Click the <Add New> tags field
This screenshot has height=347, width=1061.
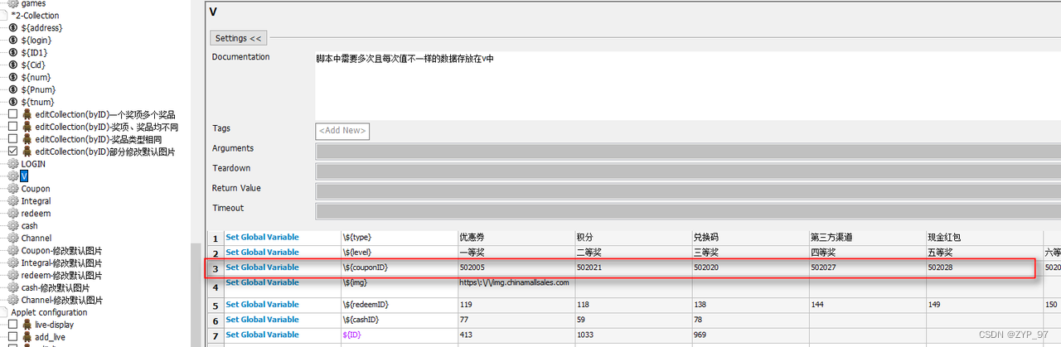coord(342,131)
